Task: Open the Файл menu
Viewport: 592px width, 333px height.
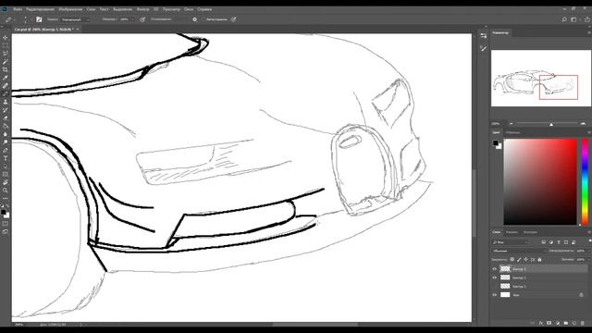Action: click(18, 9)
